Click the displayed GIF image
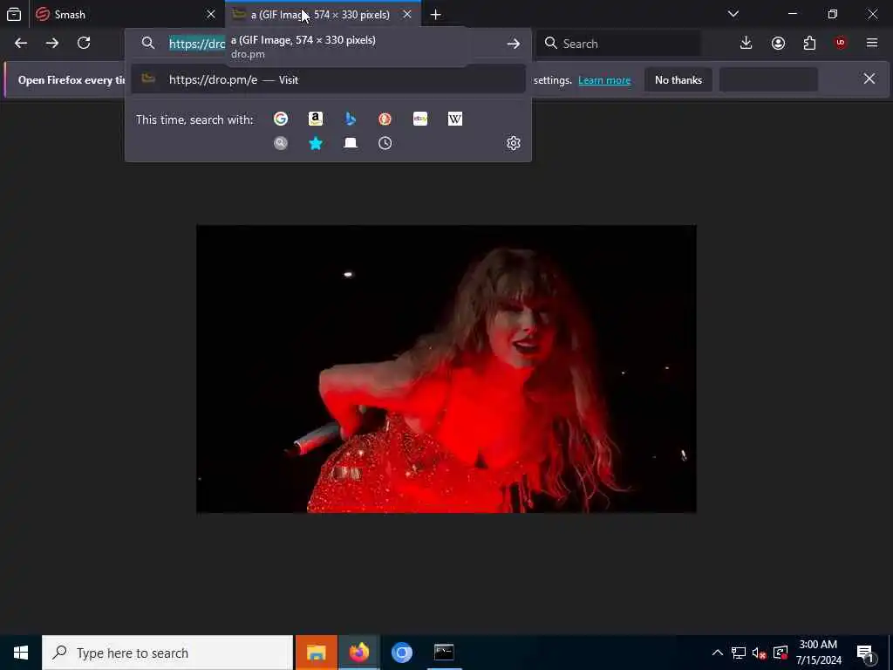The height and width of the screenshot is (670, 893). pos(446,369)
